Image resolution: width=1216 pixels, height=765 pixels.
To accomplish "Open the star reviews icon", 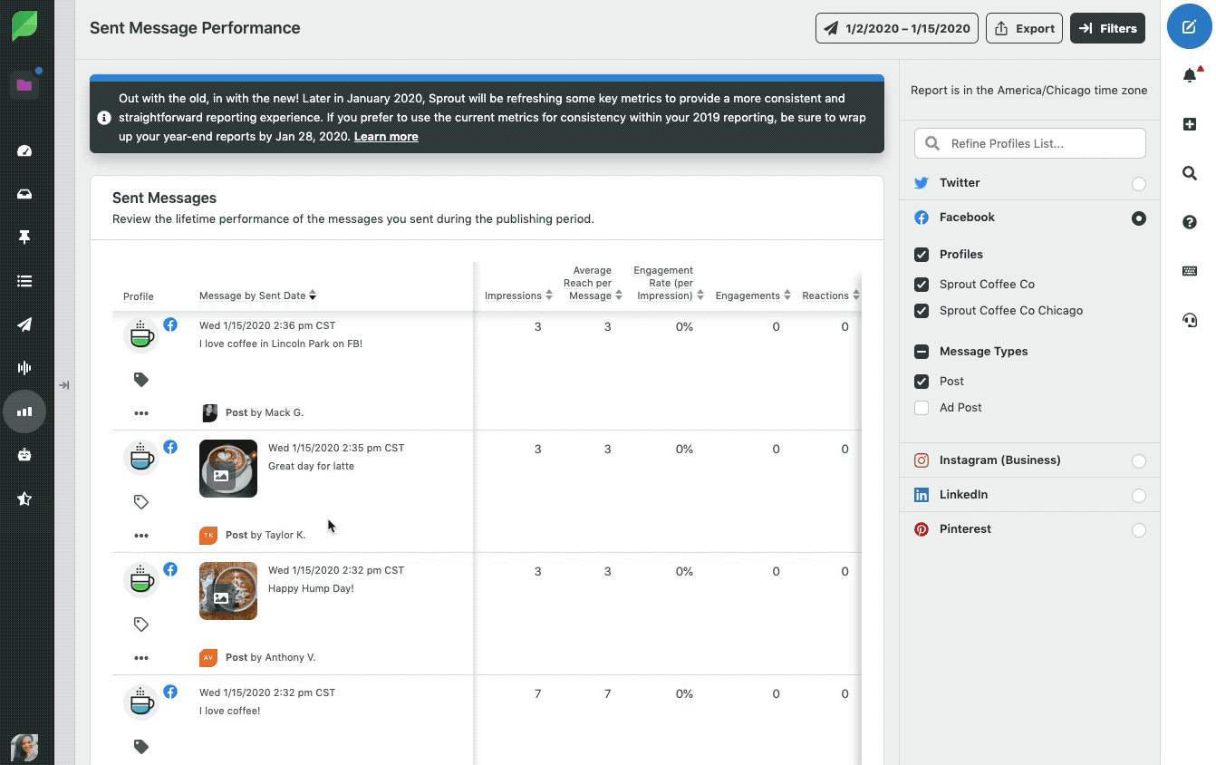I will [24, 499].
